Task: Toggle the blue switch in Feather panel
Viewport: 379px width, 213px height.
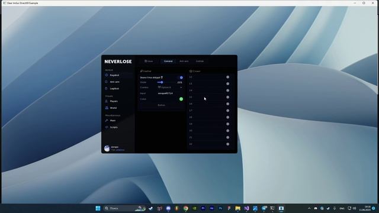Action: click(181, 78)
